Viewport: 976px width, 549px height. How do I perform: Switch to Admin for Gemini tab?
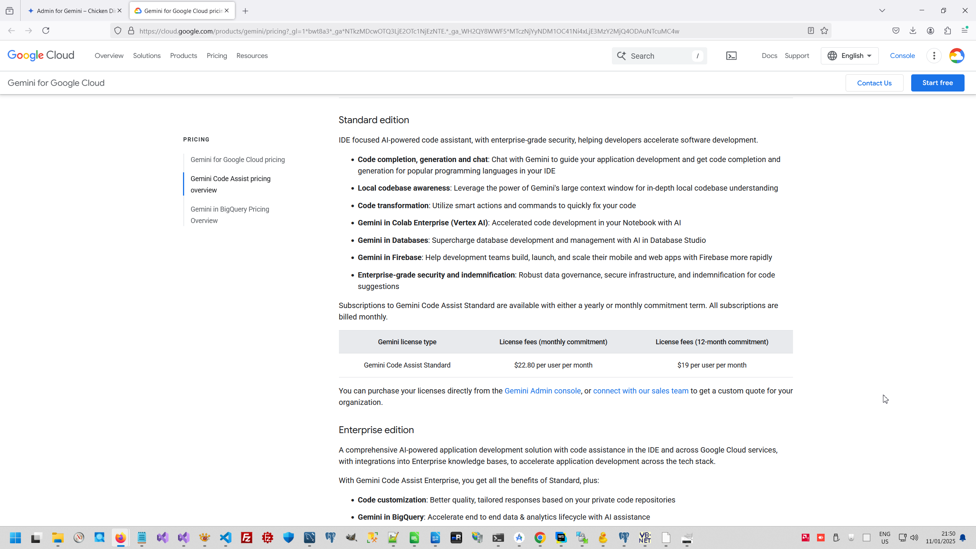[x=72, y=11]
